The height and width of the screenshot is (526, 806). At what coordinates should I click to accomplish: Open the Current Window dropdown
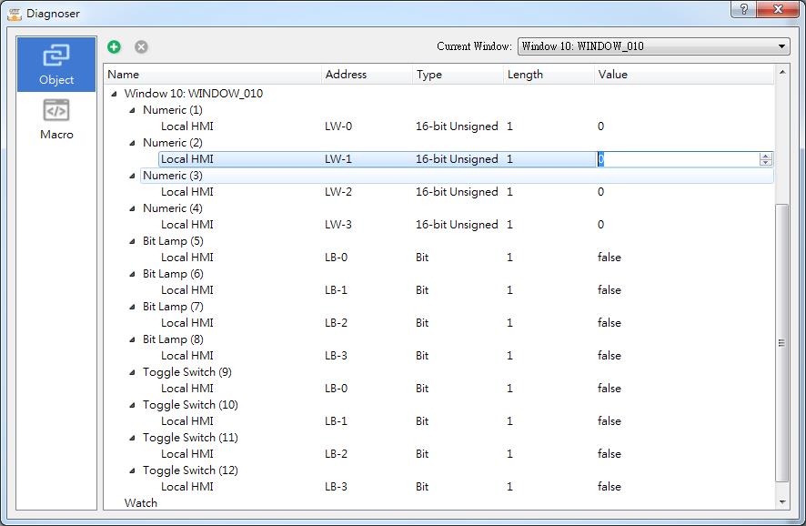[653, 46]
